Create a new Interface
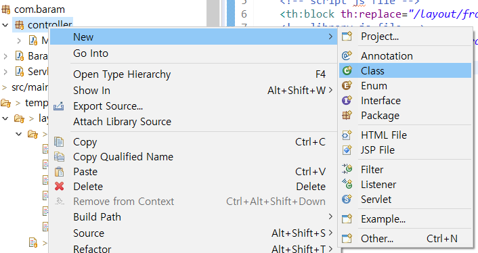Screen dimensions: 478x253 click(405, 101)
